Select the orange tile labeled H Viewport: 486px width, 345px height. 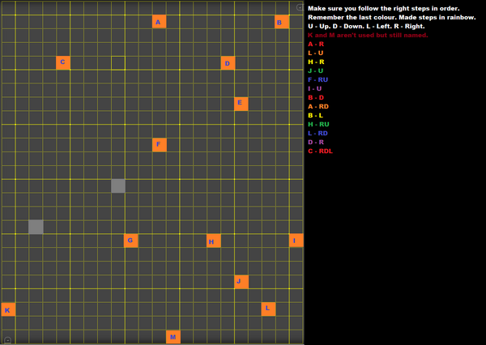pos(214,241)
